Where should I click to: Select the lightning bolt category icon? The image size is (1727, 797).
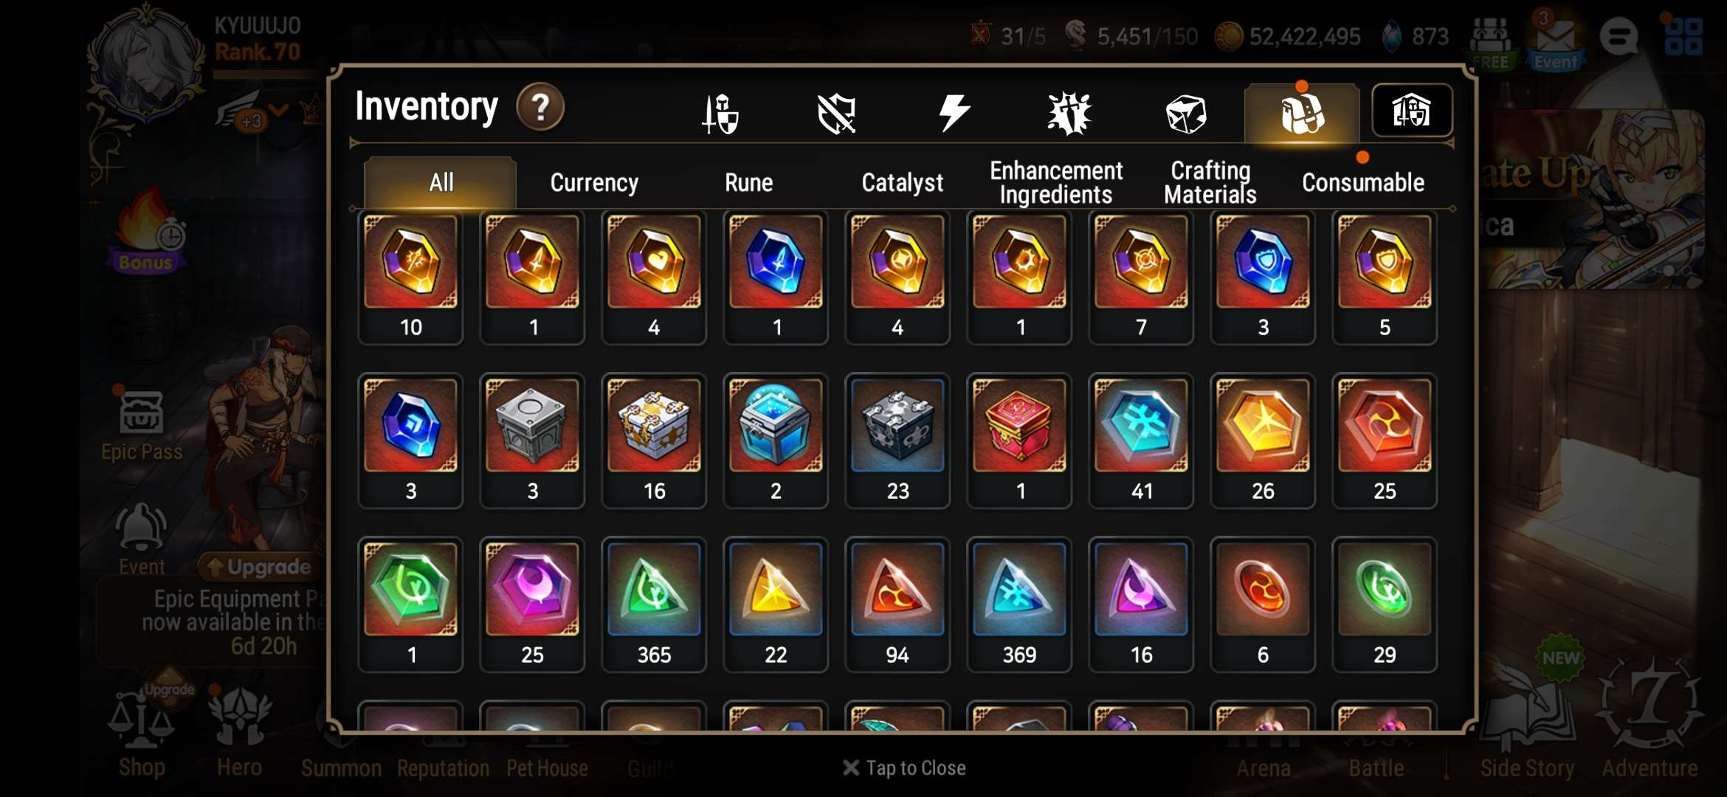click(x=953, y=113)
